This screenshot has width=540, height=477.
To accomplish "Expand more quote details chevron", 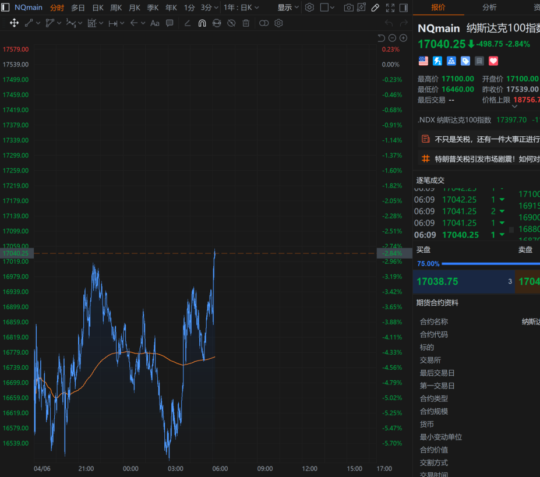I will [x=514, y=107].
